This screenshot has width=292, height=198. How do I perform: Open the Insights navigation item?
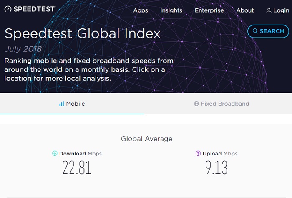coord(171,10)
